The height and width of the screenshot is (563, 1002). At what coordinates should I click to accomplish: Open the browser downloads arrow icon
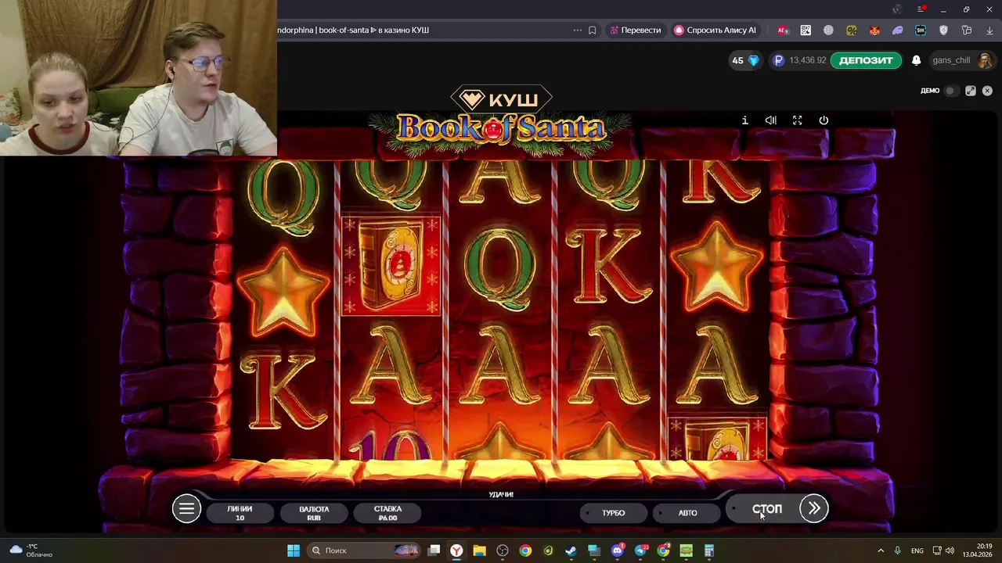click(x=989, y=30)
